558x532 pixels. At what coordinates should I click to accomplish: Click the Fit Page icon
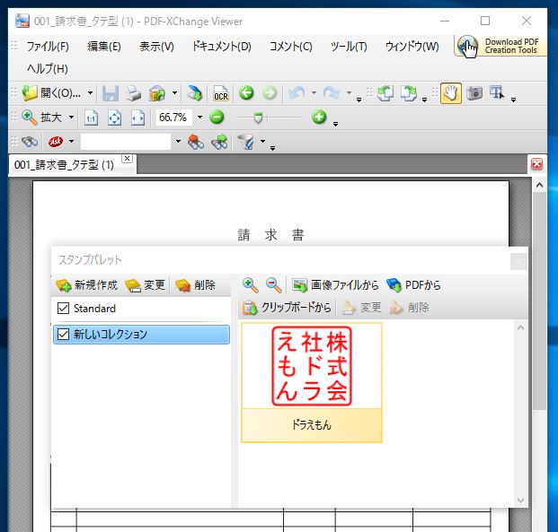115,118
